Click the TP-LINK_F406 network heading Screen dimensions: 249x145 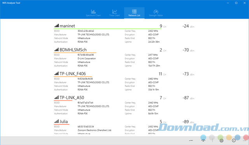point(73,74)
